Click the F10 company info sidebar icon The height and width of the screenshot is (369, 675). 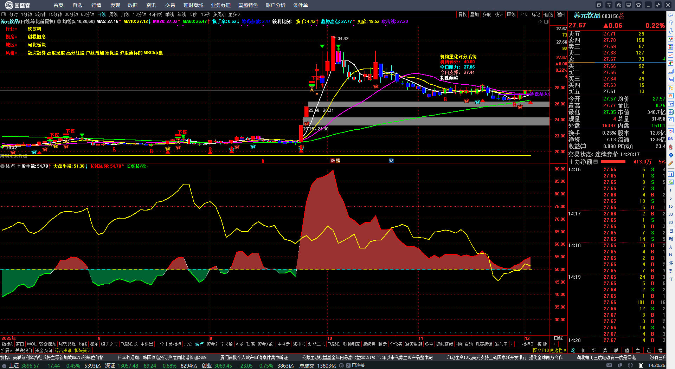click(671, 80)
